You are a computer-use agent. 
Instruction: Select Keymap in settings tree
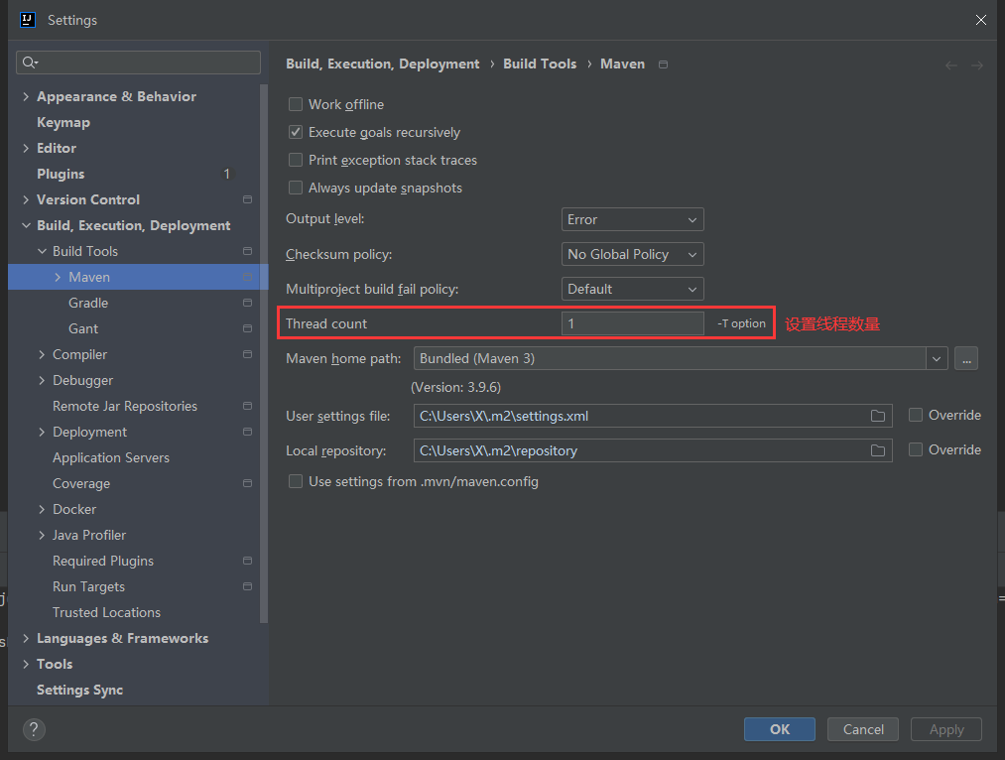63,122
